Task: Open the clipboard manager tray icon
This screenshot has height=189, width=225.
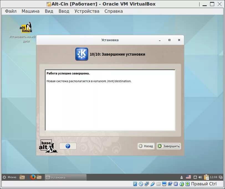Action: click(206, 177)
